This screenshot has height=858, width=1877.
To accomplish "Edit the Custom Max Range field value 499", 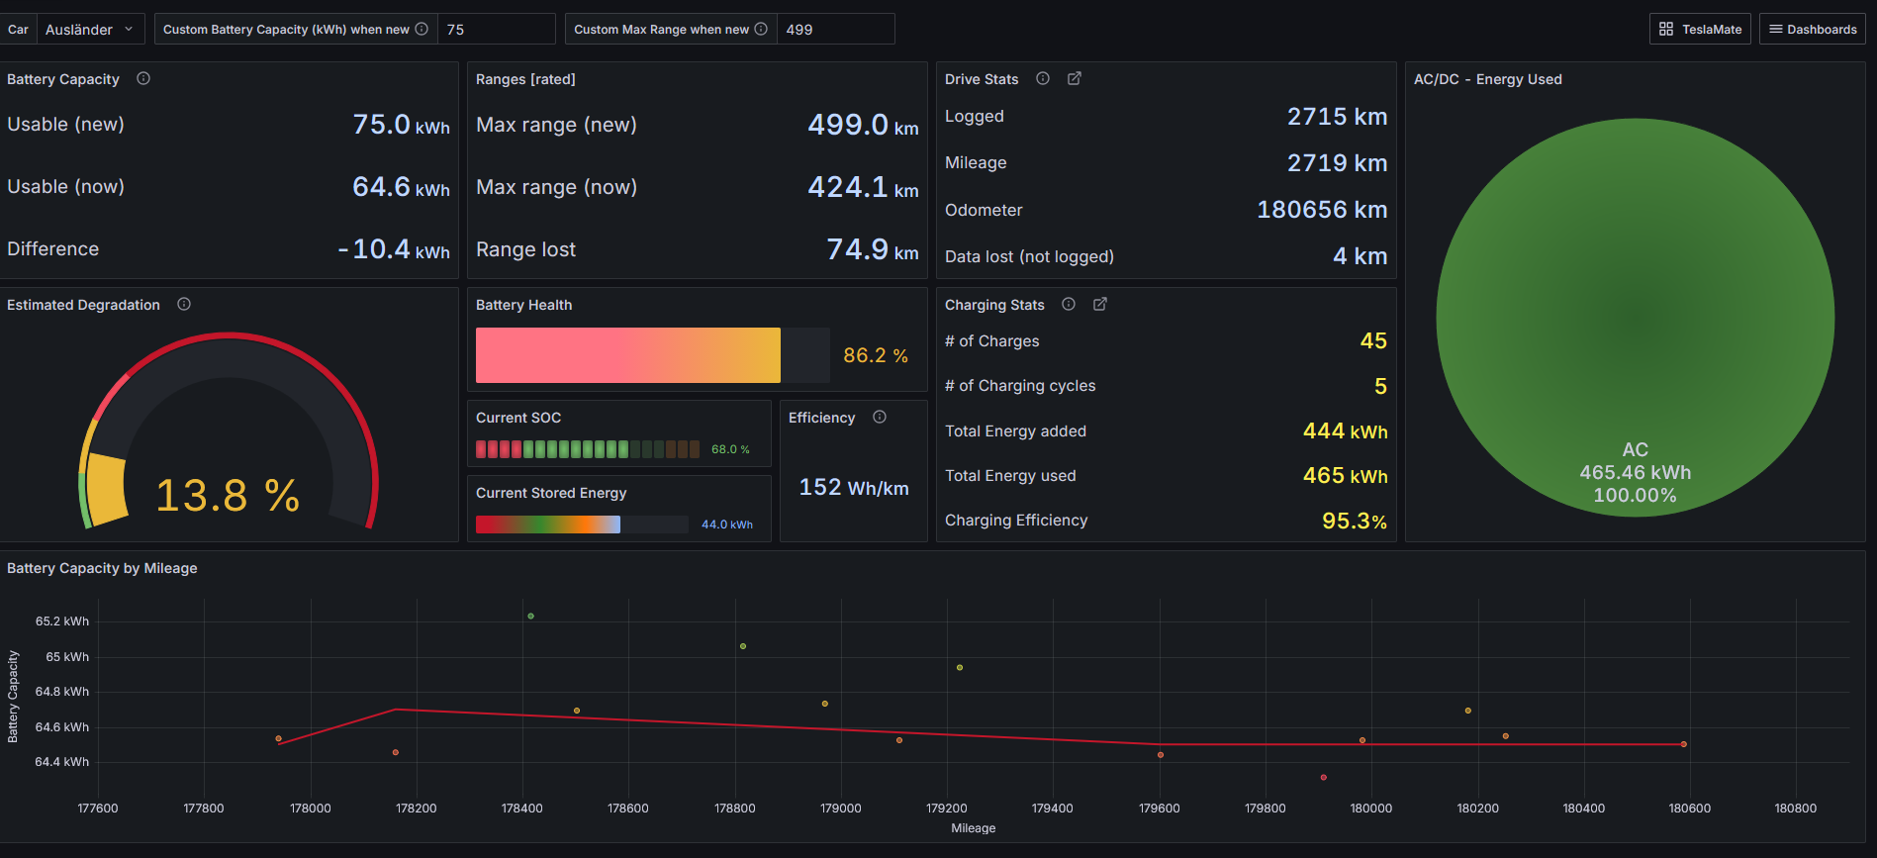I will [x=835, y=30].
